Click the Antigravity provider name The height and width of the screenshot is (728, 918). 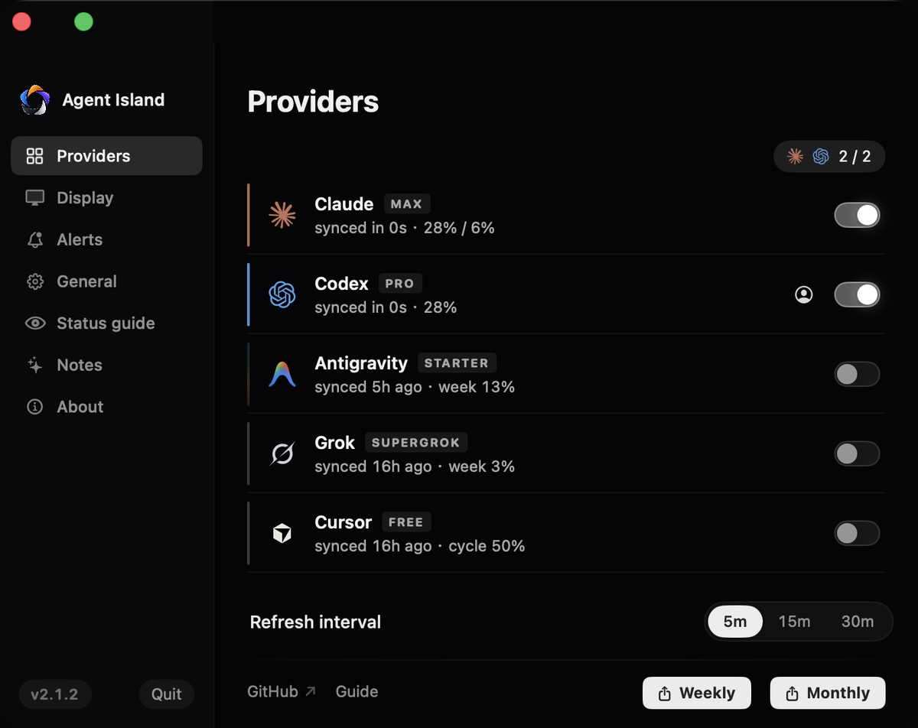pyautogui.click(x=361, y=363)
